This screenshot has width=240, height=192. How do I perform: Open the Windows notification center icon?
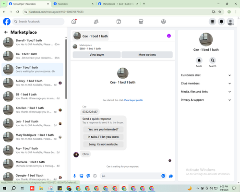(234, 188)
